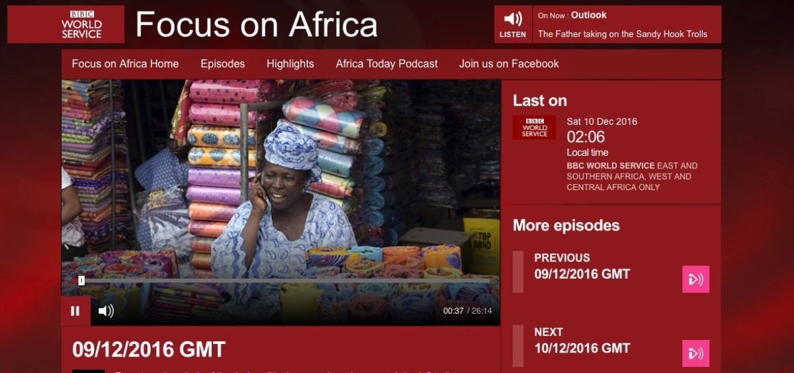This screenshot has height=373, width=794.
Task: Select Join us on Facebook
Action: tap(509, 64)
